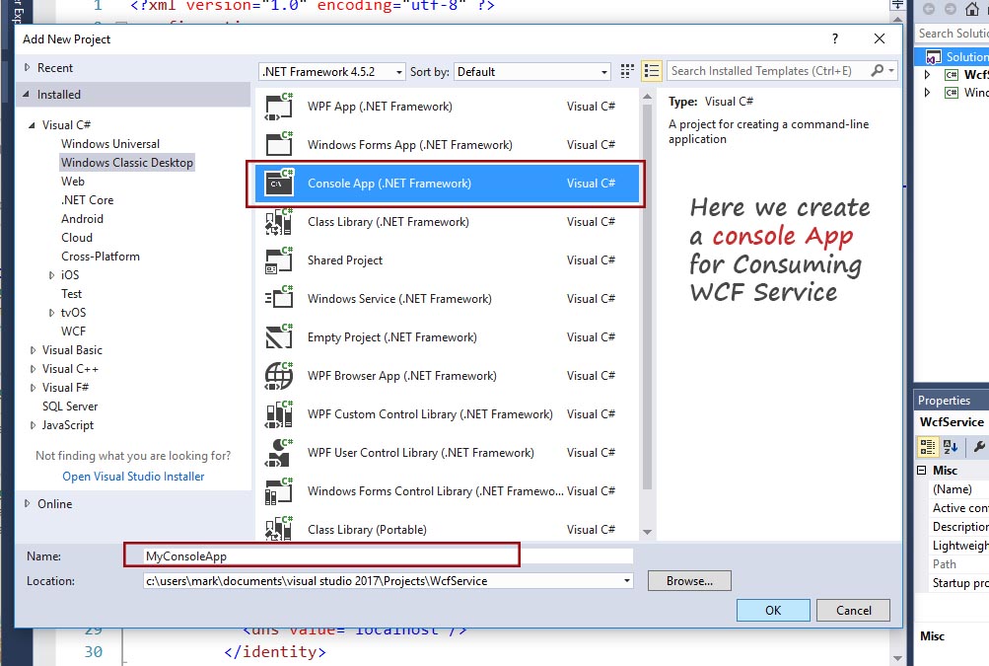This screenshot has height=666, width=989.
Task: Click the Name text field
Action: (x=388, y=556)
